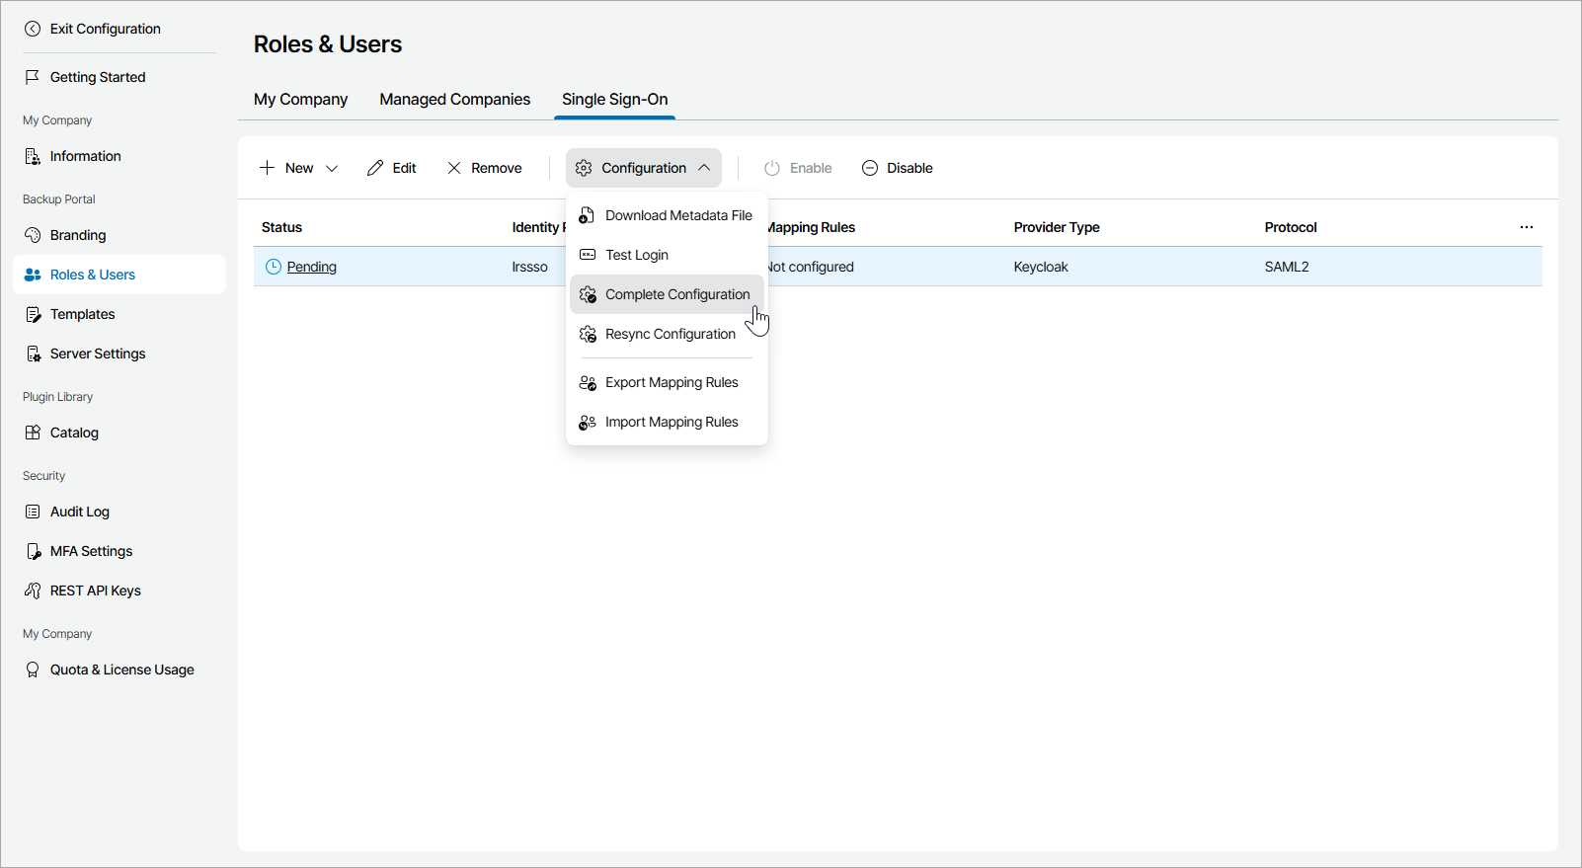Click the Pending clock status icon
1582x868 pixels.
[x=274, y=267]
